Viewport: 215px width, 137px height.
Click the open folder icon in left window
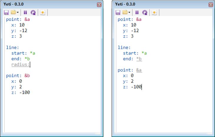[x=14, y=12]
